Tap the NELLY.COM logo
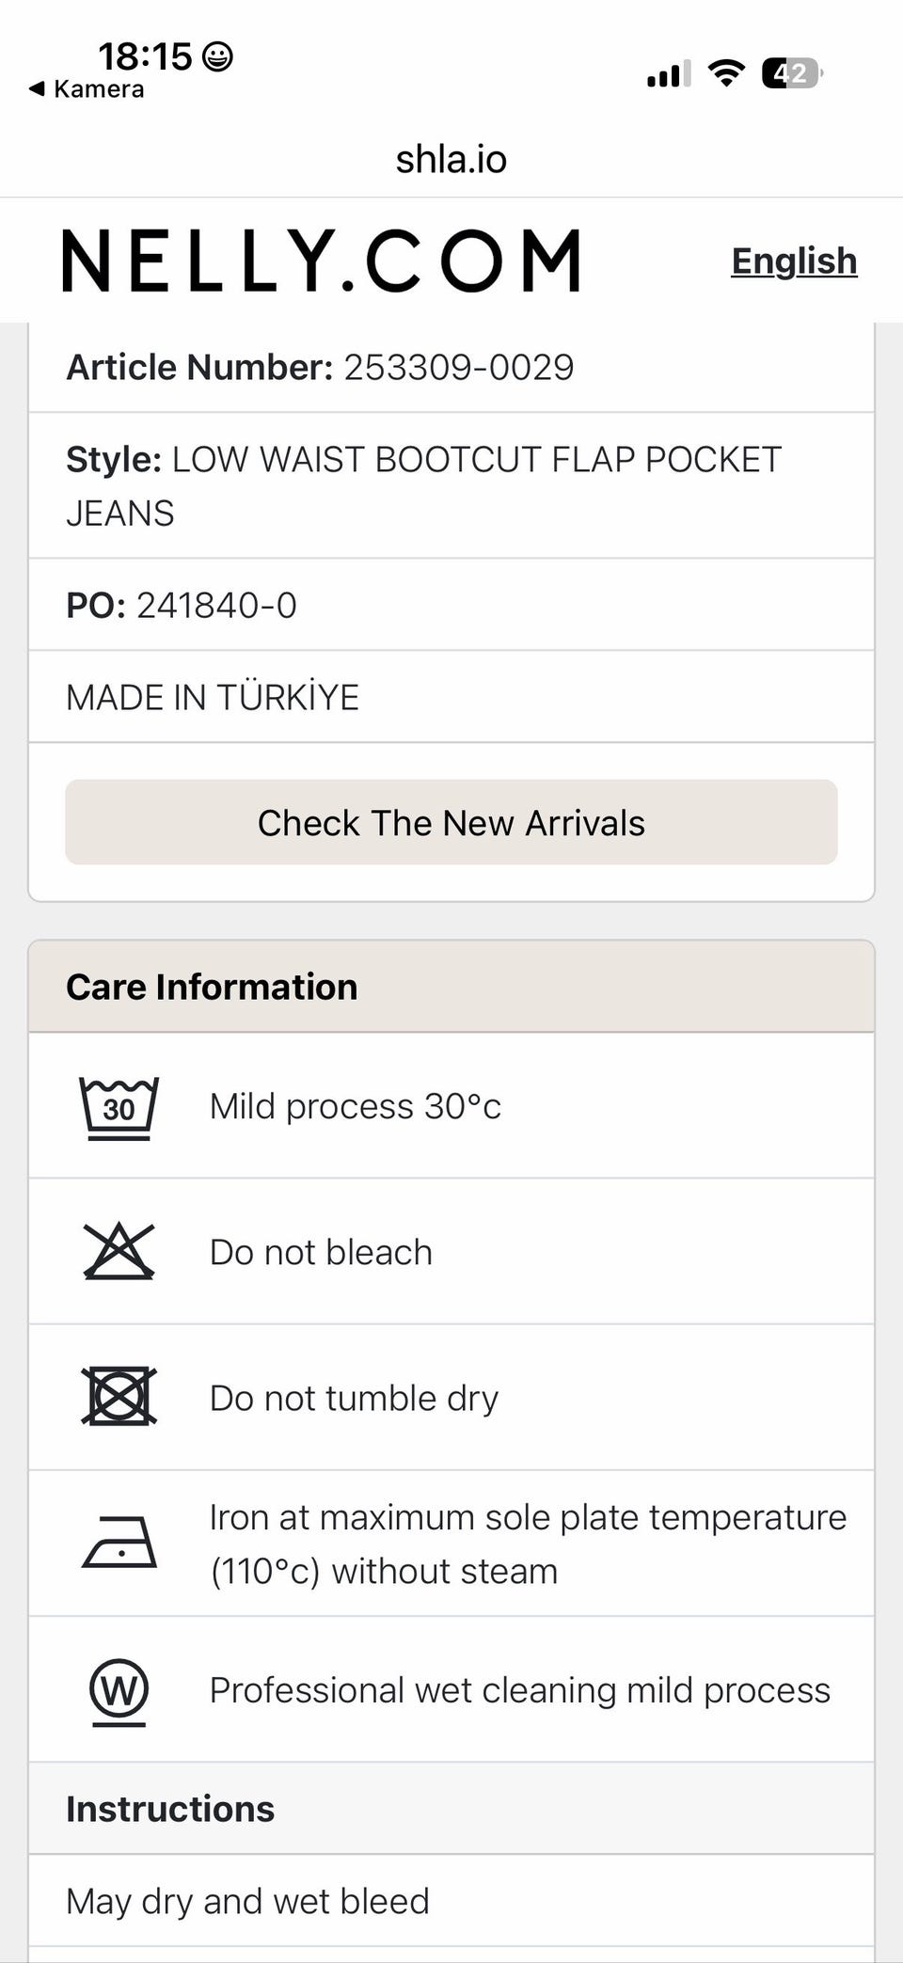The width and height of the screenshot is (903, 1963). coord(321,261)
